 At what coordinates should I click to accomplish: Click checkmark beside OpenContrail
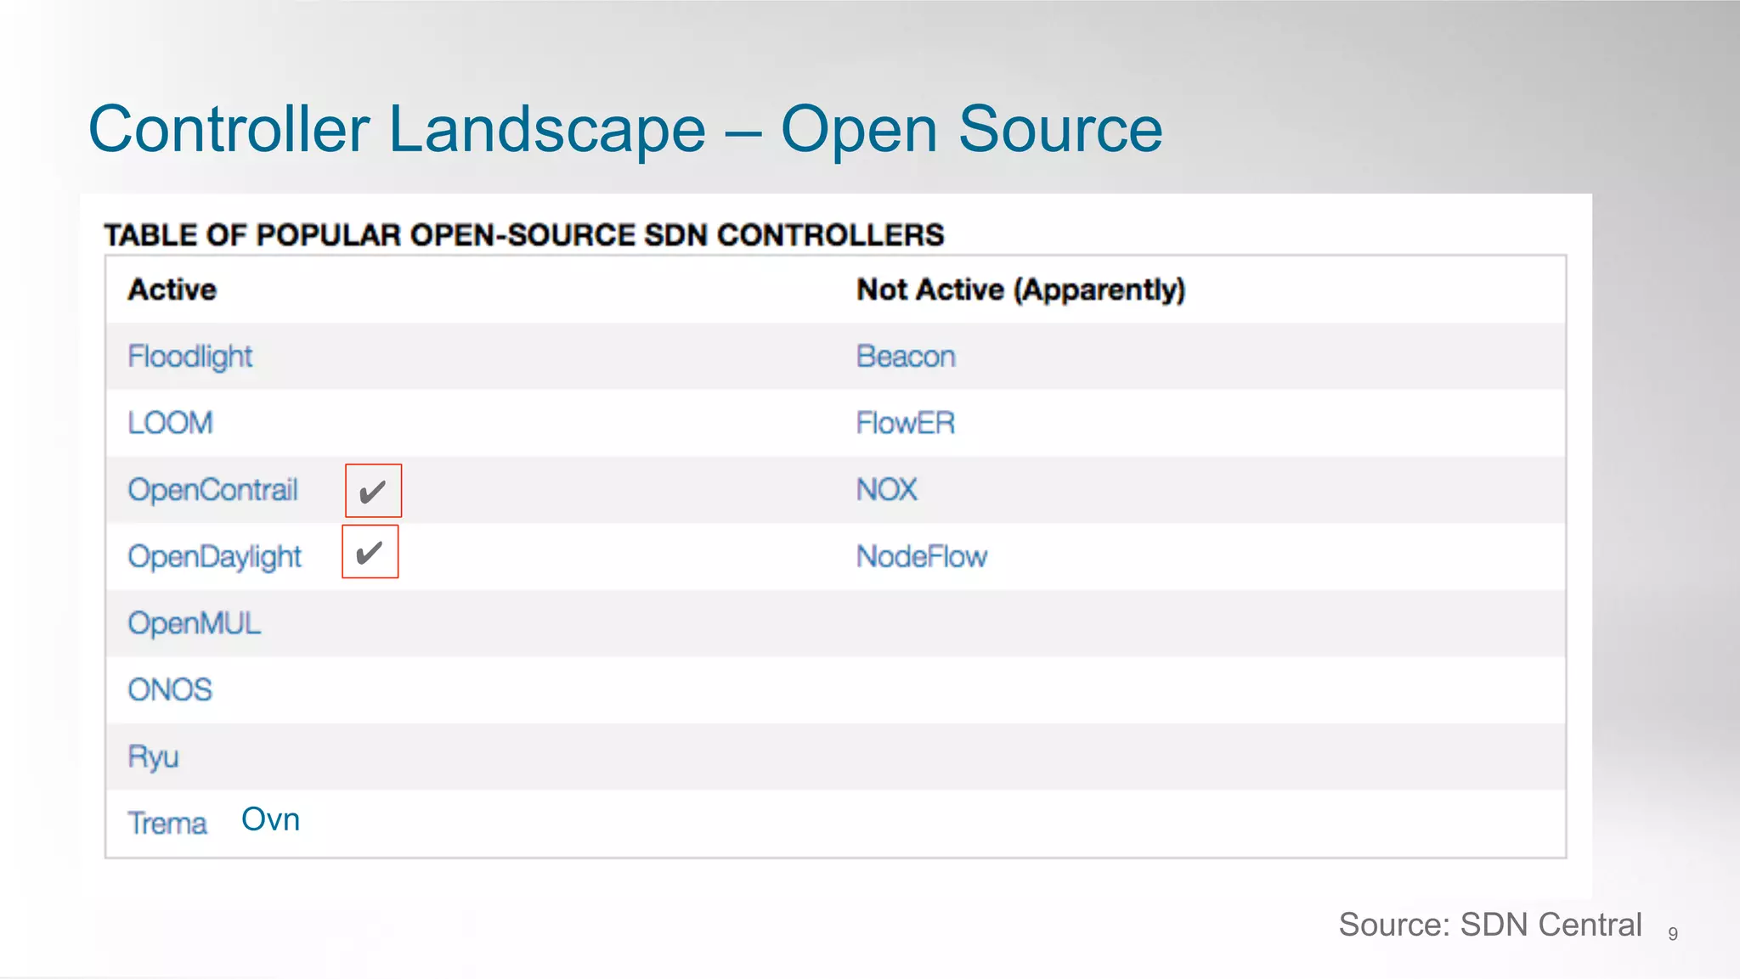pyautogui.click(x=373, y=491)
